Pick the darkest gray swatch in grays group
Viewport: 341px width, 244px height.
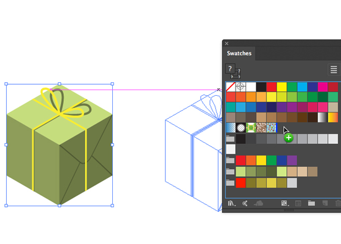point(241,139)
